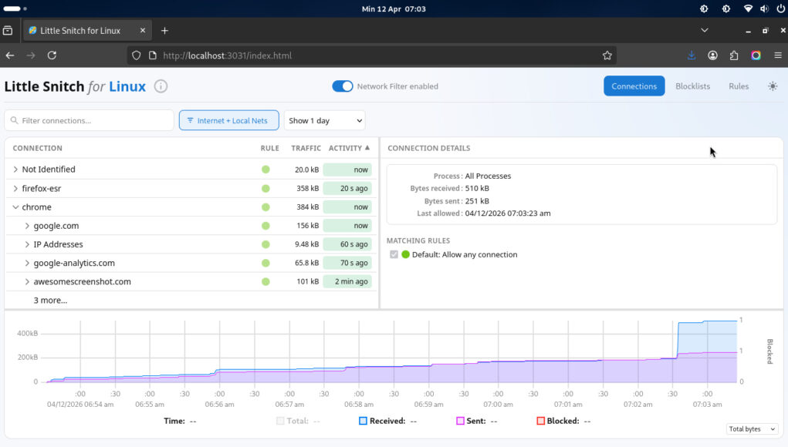The width and height of the screenshot is (788, 447).
Task: Expand the google-analytics.com entry
Action: [x=27, y=263]
